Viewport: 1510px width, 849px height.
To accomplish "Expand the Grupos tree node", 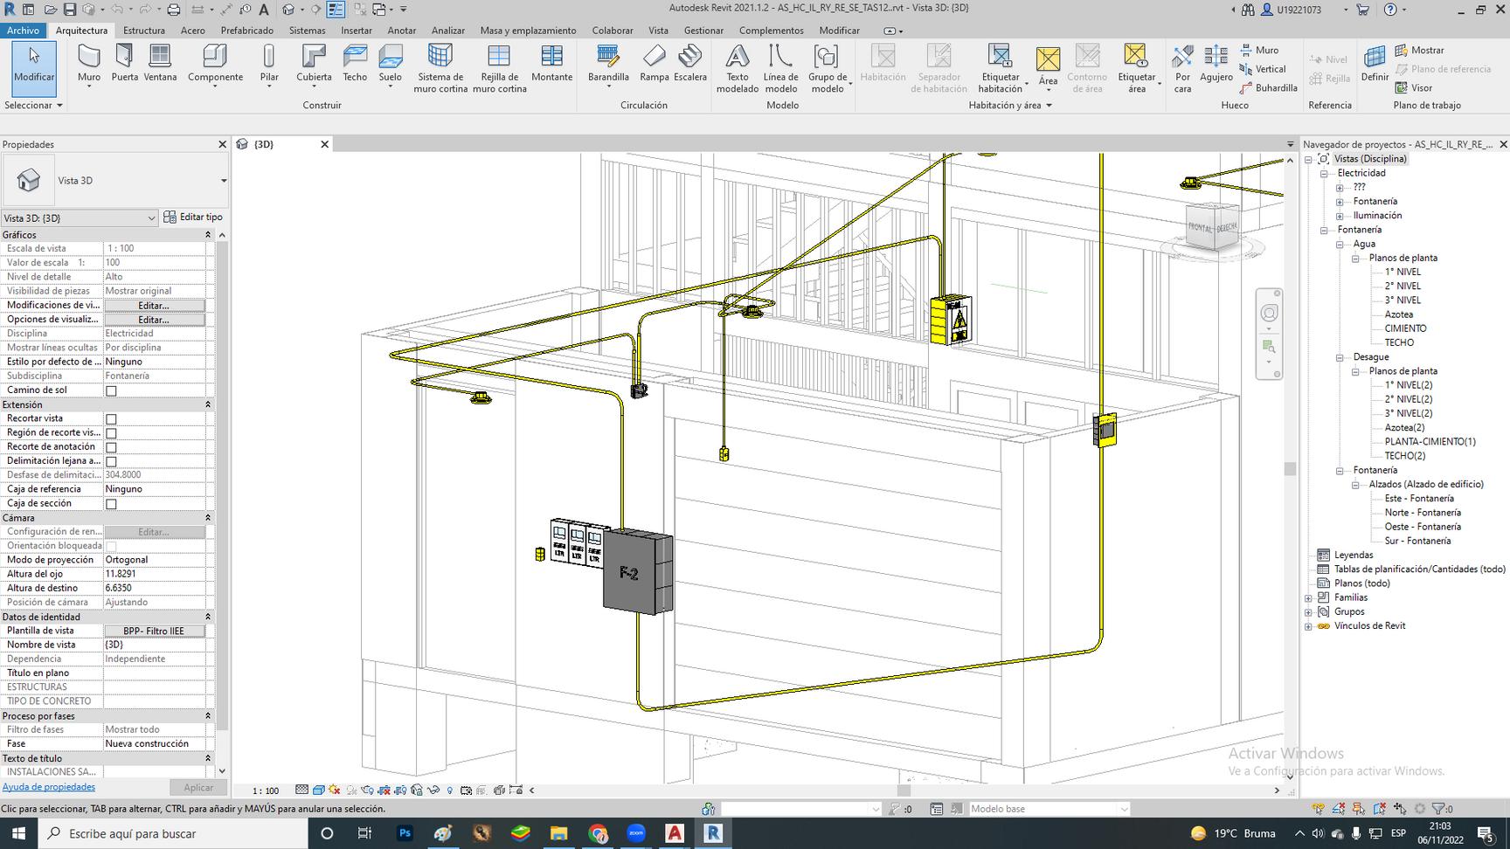I will [1308, 612].
